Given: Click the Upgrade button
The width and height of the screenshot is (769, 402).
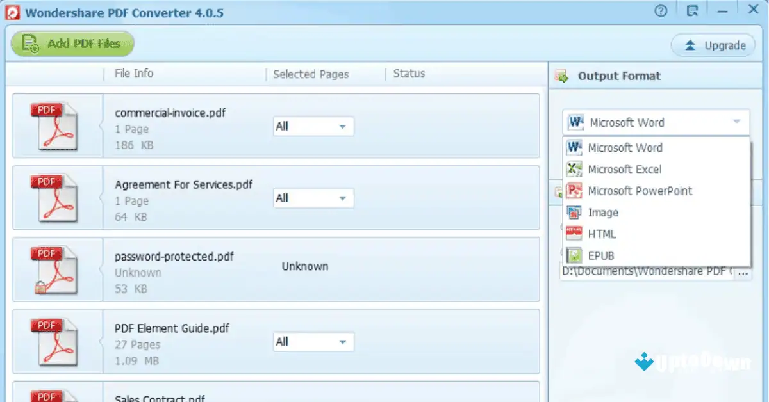Looking at the screenshot, I should pos(713,45).
